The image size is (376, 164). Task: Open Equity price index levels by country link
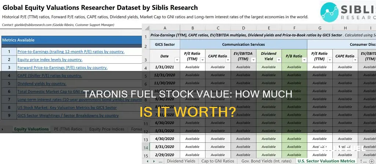tap(50, 60)
